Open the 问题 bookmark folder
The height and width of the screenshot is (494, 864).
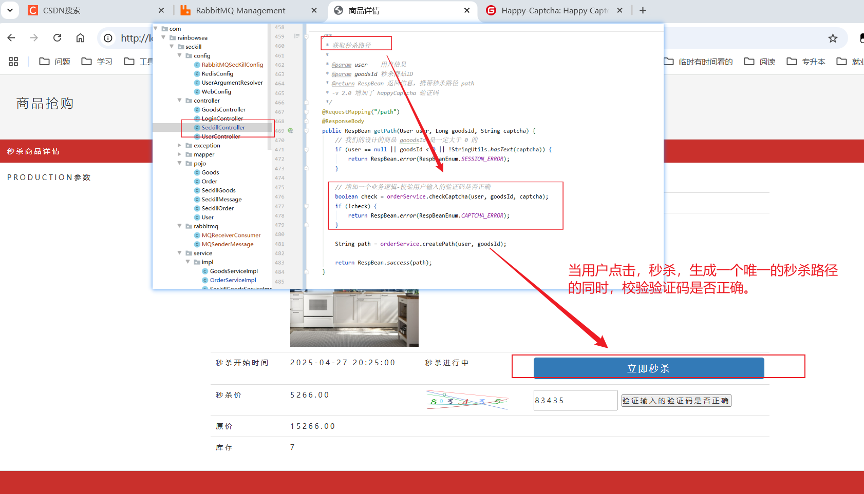tap(55, 62)
